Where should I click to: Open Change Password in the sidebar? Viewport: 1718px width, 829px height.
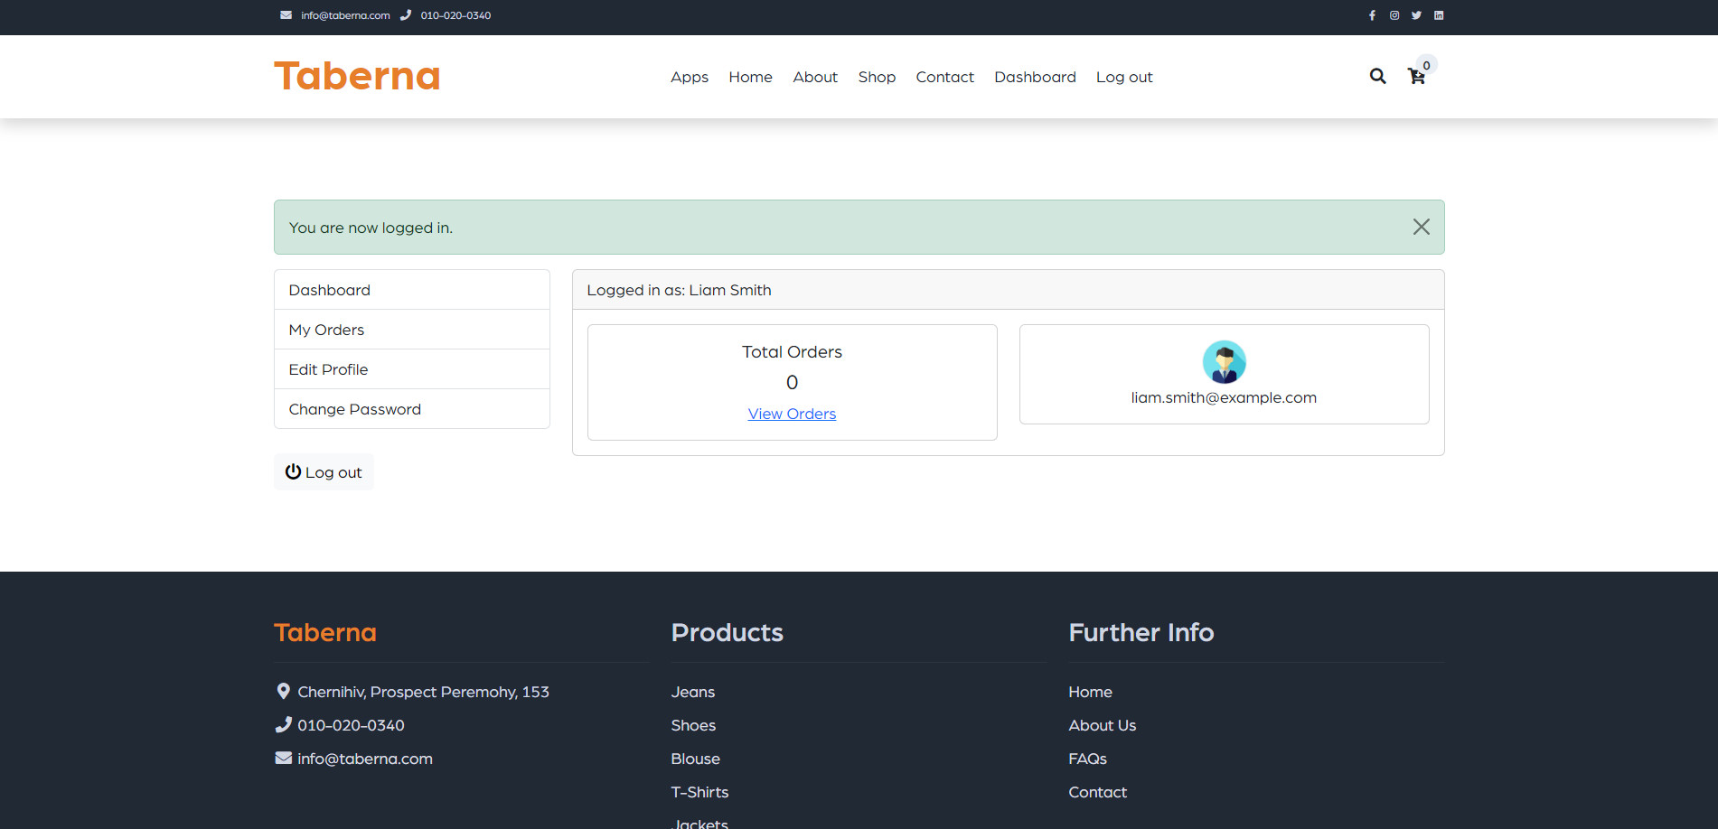pos(354,409)
